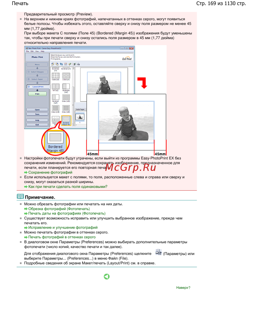Choose the Borderless (half) layout icon
Viewport: 258px width, 334px height.
66,86
